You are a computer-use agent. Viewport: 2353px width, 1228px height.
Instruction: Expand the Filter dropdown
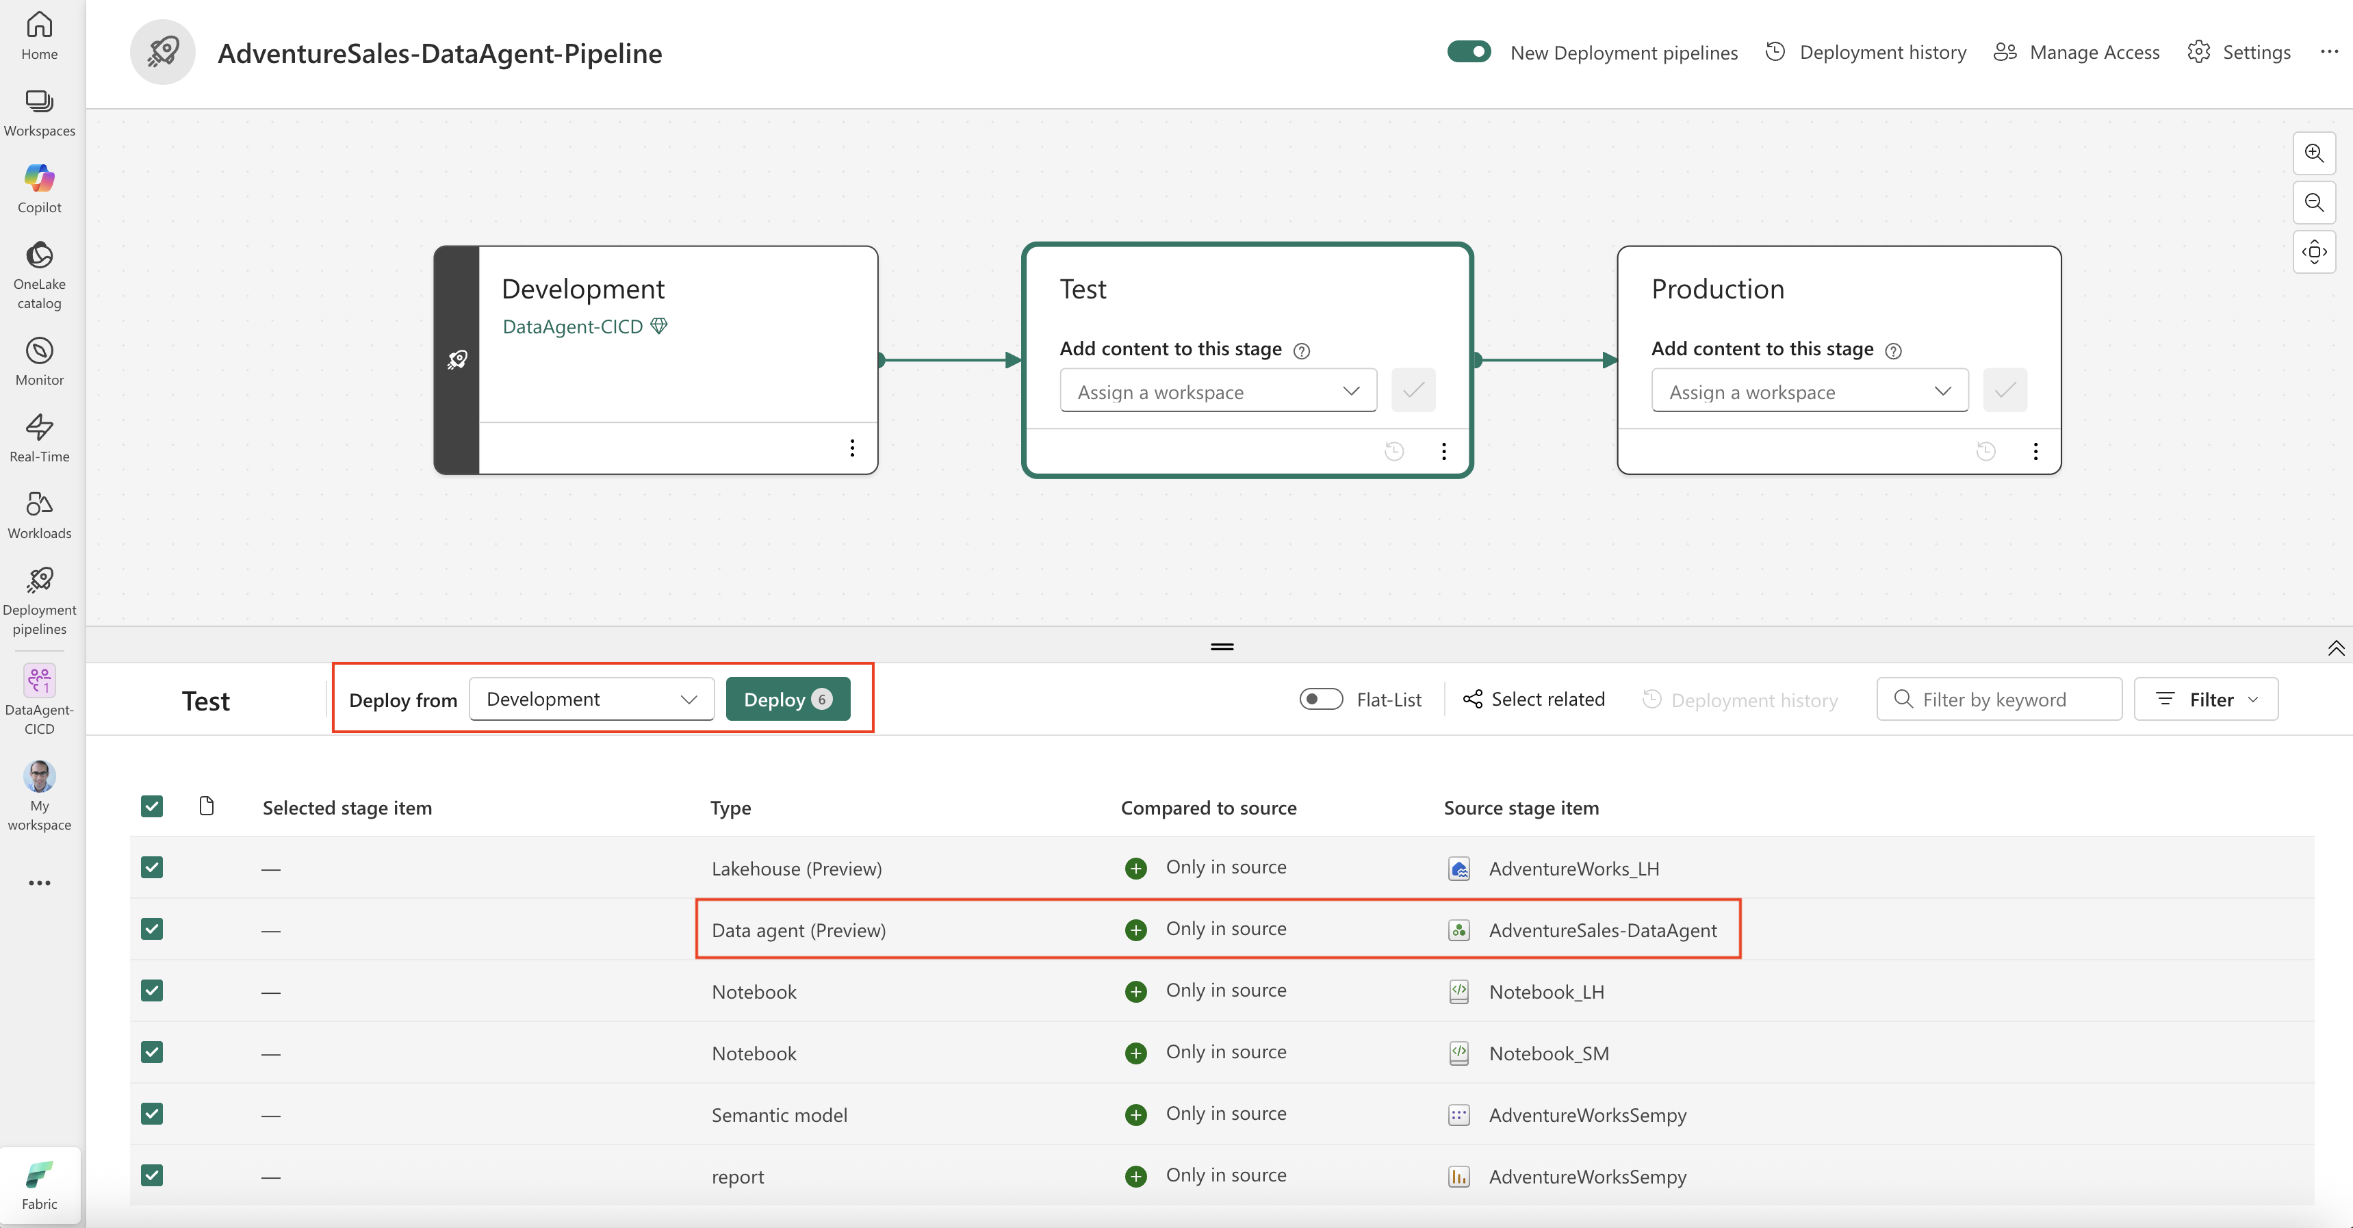2205,699
